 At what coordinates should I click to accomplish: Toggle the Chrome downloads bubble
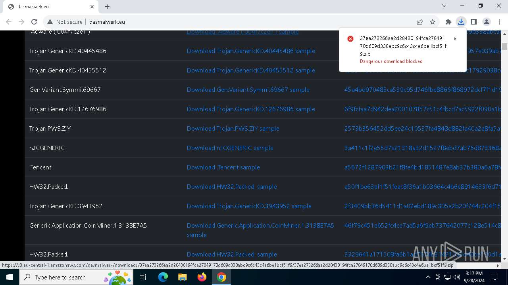tap(461, 22)
